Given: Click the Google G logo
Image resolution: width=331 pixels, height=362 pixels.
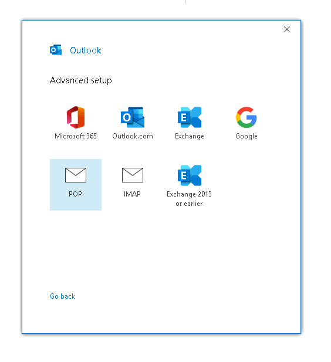Looking at the screenshot, I should click(246, 117).
